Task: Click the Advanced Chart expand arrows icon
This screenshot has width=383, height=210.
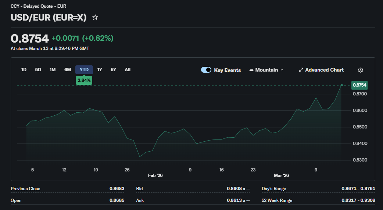Action: point(301,70)
